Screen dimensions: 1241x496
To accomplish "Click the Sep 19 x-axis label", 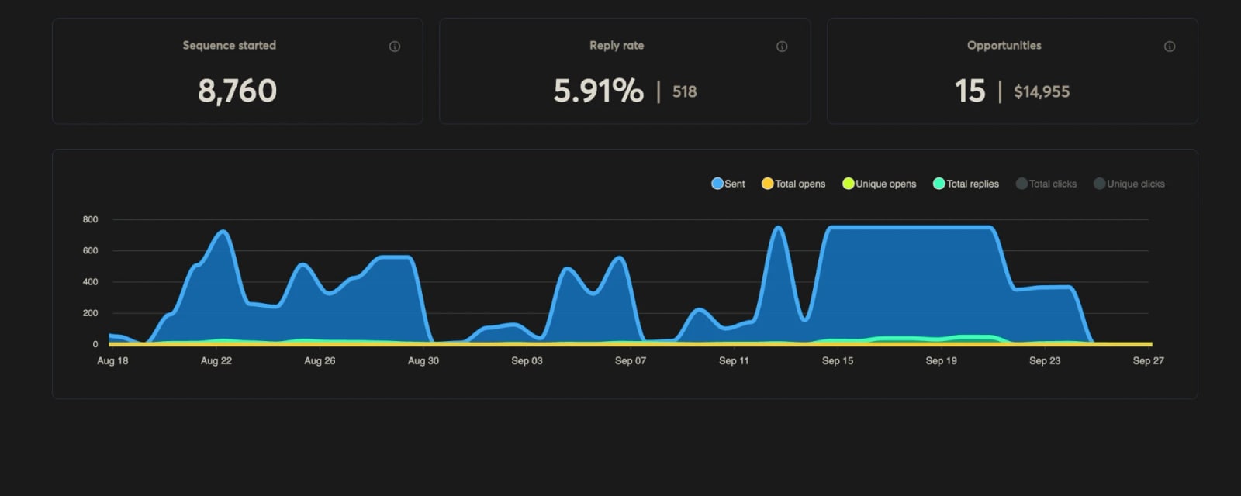I will click(x=941, y=361).
